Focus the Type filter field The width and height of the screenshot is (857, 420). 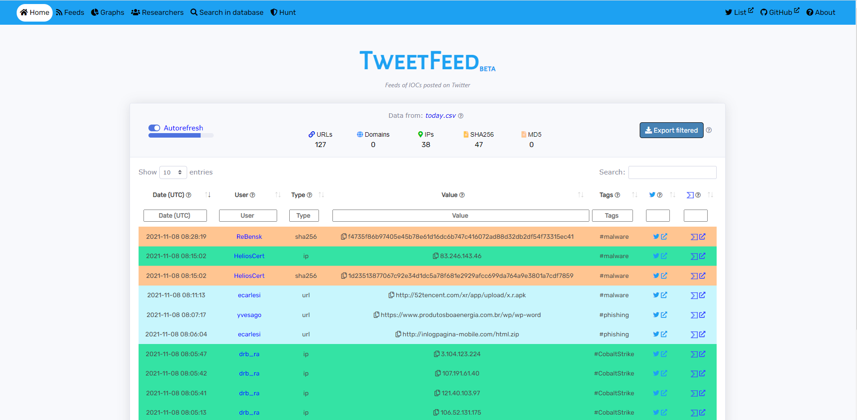[x=304, y=216]
